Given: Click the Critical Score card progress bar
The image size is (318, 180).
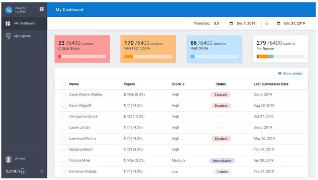Looking at the screenshot, I should (82, 57).
